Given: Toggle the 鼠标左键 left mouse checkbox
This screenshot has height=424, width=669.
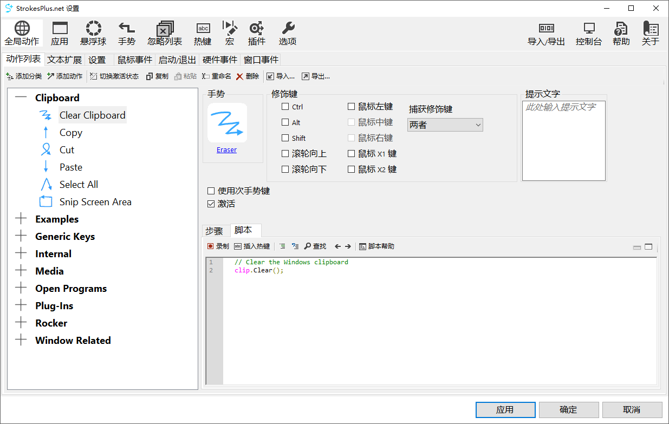Looking at the screenshot, I should (x=352, y=107).
